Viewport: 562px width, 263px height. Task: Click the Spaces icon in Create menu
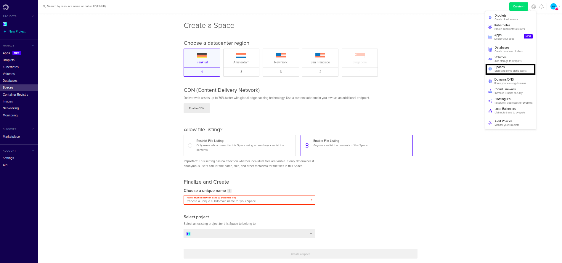tap(490, 69)
